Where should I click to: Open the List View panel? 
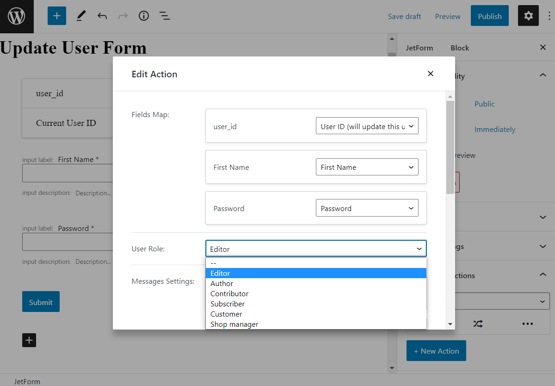pos(164,16)
